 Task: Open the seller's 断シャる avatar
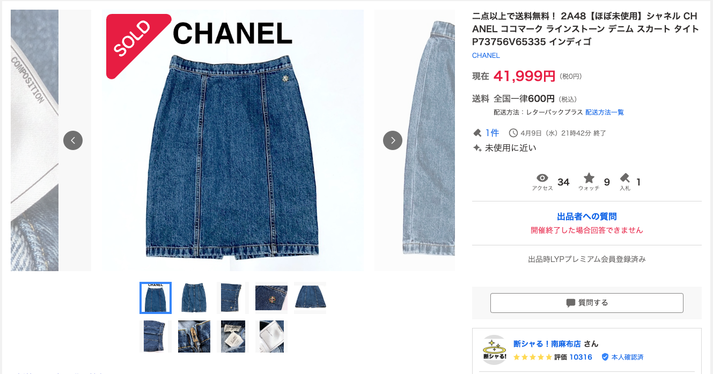click(494, 350)
